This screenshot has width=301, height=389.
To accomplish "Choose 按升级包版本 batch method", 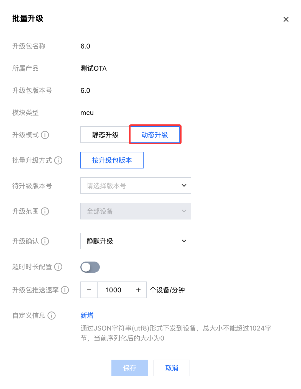I will click(112, 160).
